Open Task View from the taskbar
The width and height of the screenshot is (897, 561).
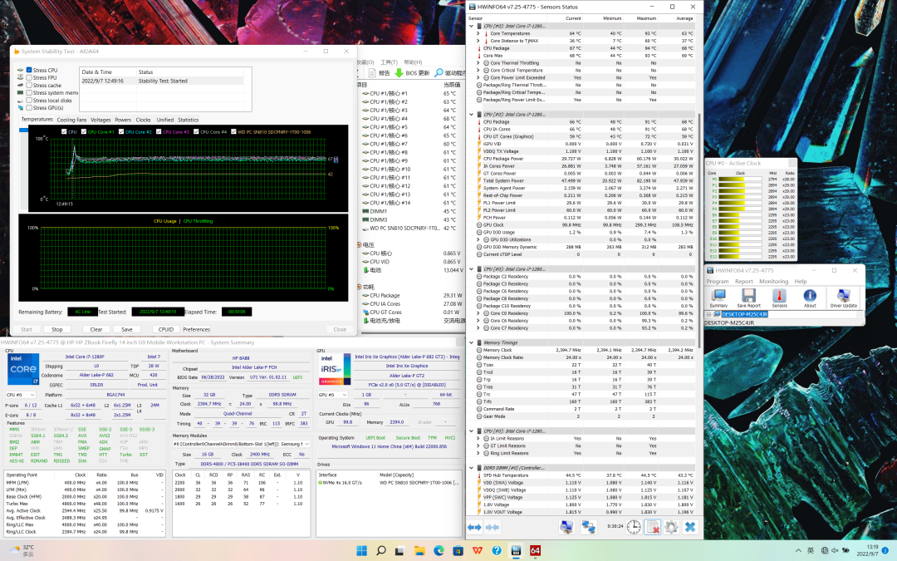pos(399,551)
